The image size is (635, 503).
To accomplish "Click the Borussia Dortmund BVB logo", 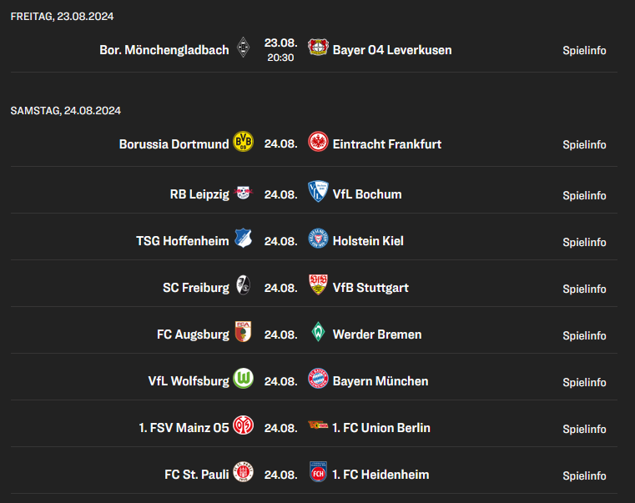I will (243, 141).
